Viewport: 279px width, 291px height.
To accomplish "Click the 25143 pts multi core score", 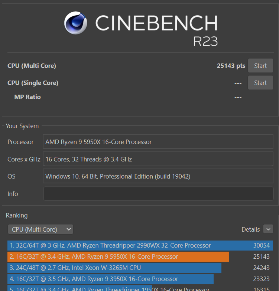I will coord(231,66).
